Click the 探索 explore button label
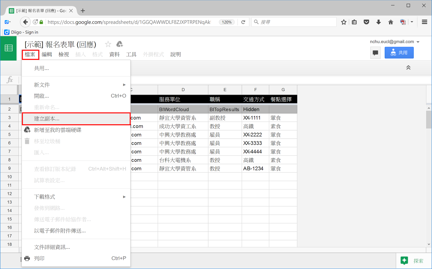This screenshot has height=269, width=432. 418,261
